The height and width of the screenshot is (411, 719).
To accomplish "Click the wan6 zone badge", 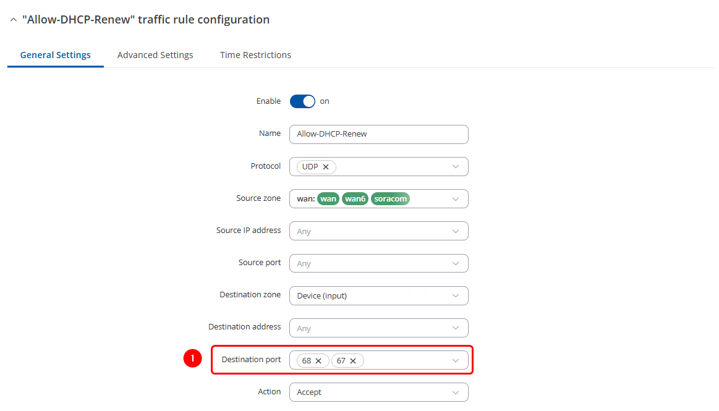I will tap(355, 199).
